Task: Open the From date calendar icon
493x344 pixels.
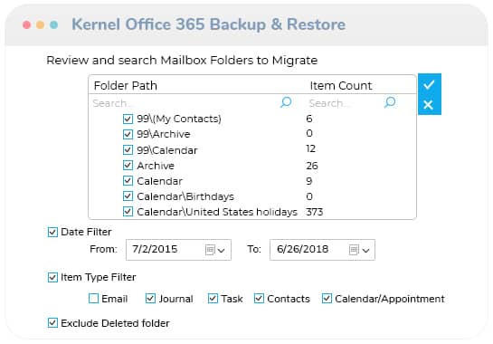Action: [210, 250]
